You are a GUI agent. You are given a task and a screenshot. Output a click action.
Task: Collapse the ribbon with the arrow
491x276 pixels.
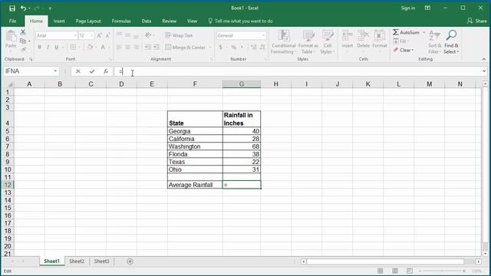tap(484, 59)
